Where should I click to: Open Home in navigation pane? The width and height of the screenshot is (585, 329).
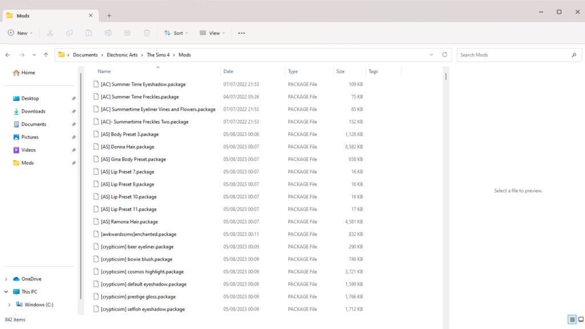tap(24, 73)
